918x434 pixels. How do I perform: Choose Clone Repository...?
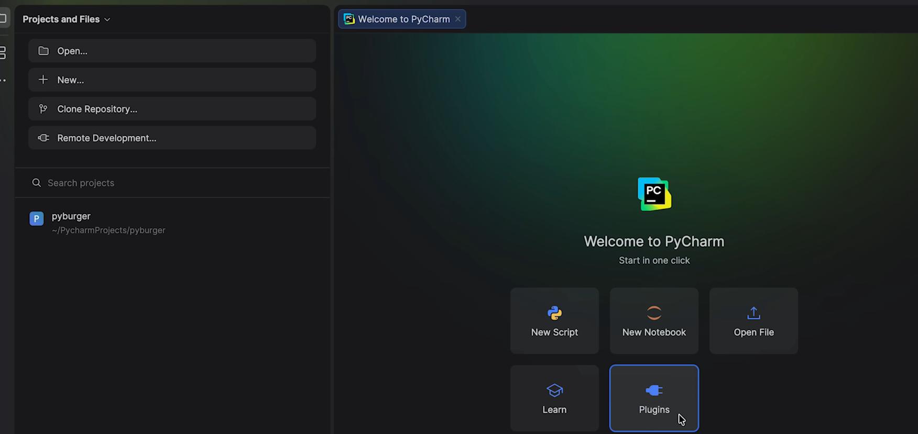(x=172, y=109)
